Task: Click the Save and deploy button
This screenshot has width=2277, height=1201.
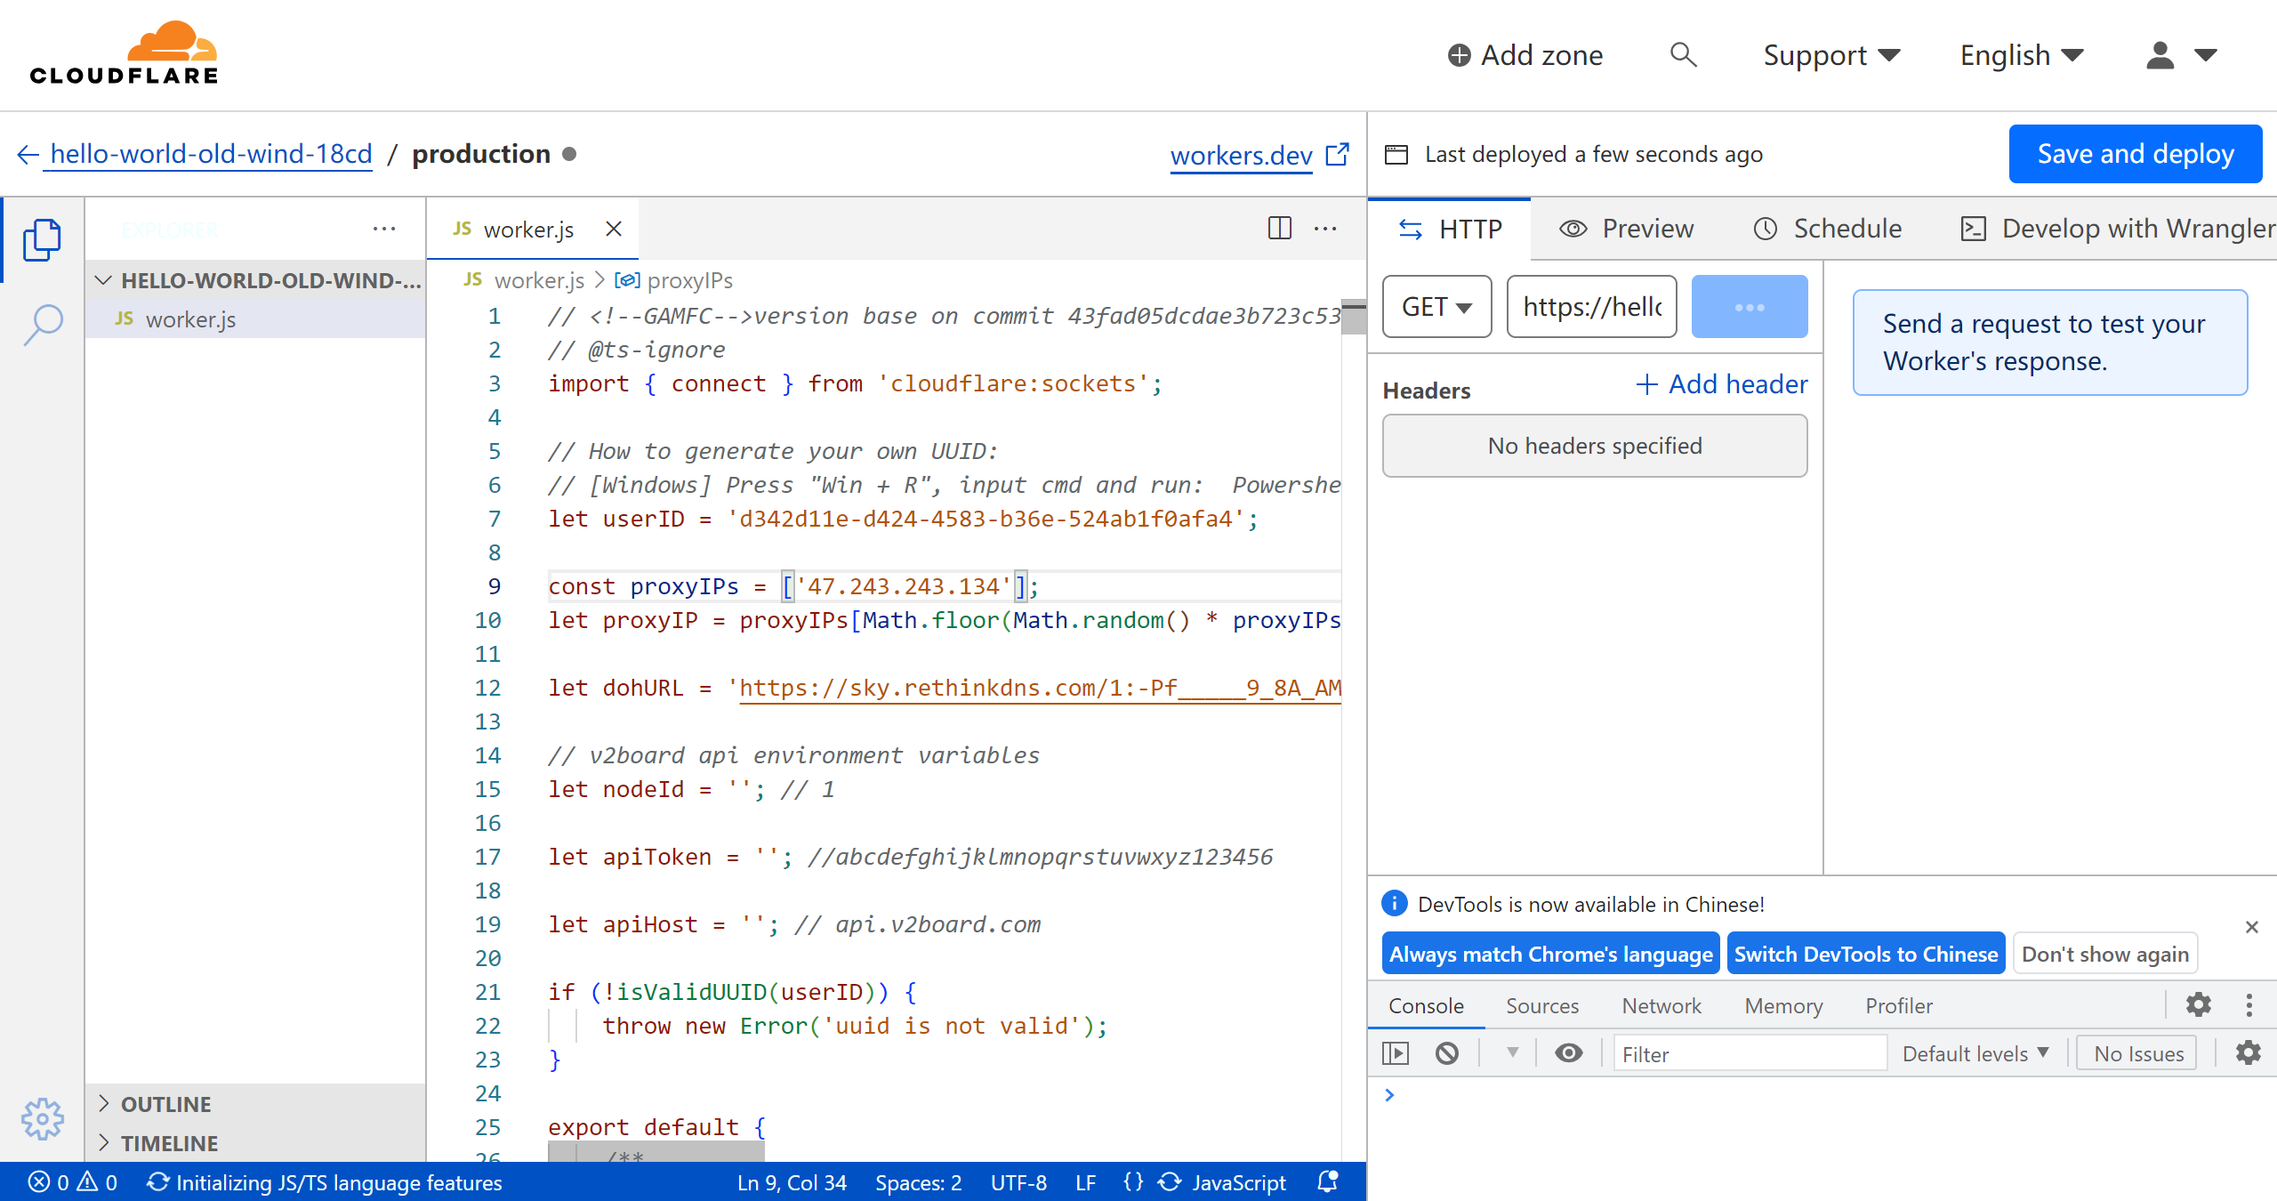Action: (2135, 154)
